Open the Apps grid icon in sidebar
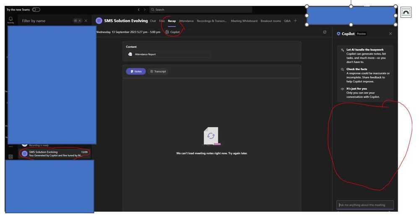Viewport: 419px width, 216px height. [10, 157]
